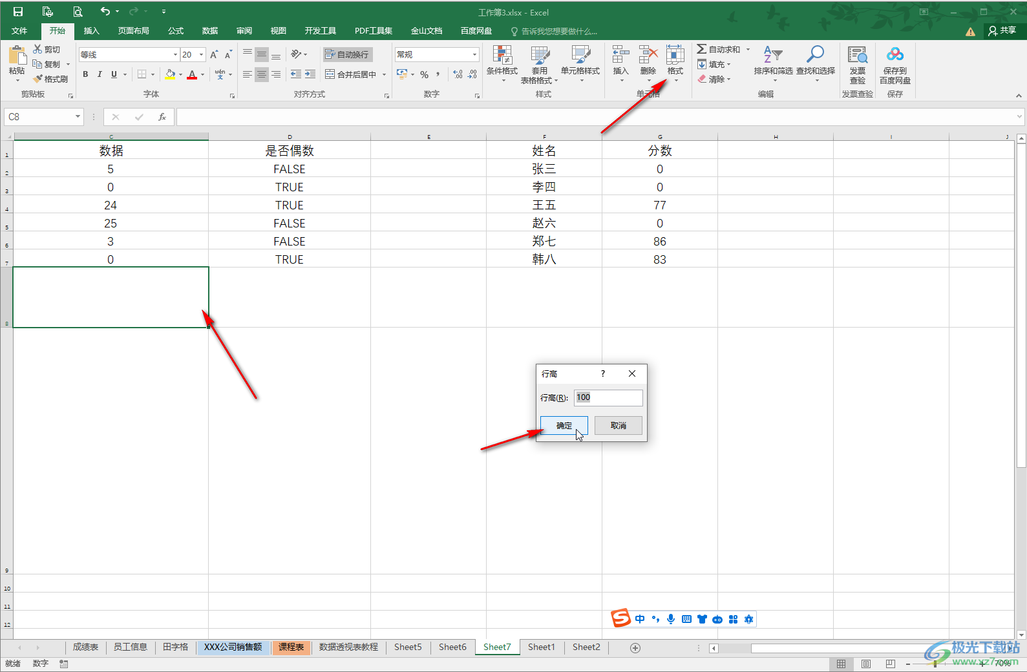1027x672 pixels.
Task: Open the Clear (清除) dropdown
Action: [x=714, y=79]
